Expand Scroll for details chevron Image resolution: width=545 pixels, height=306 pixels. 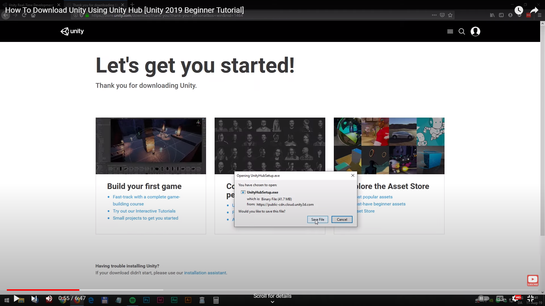(x=272, y=302)
